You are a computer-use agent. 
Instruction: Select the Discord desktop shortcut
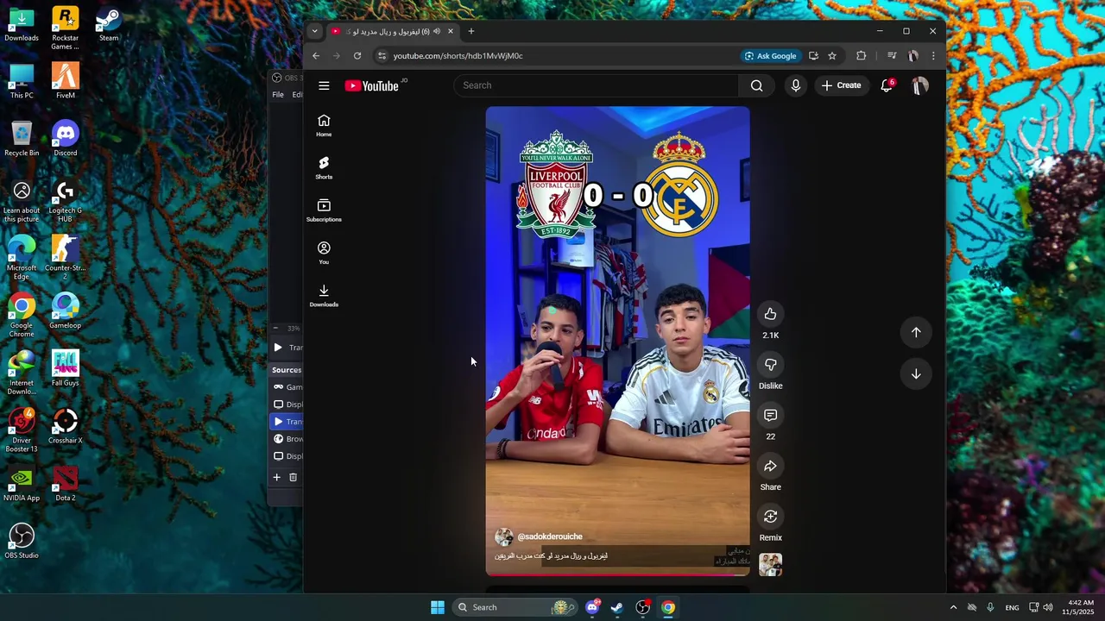[66, 139]
